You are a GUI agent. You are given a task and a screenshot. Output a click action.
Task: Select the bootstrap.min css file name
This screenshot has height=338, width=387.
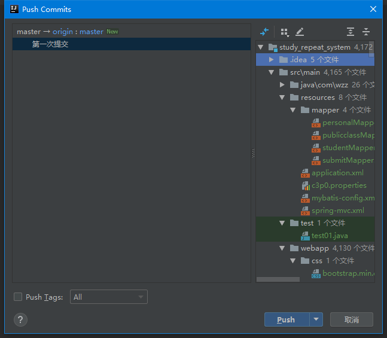[349, 273]
